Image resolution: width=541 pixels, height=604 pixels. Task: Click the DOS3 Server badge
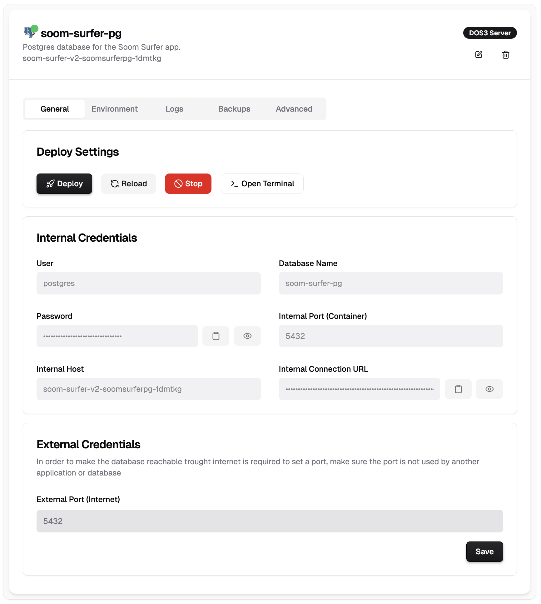[x=490, y=33]
